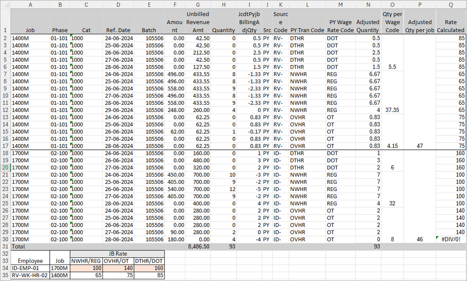Click the 'PY Tran Code' header cell
The height and width of the screenshot is (281, 467).
click(x=307, y=21)
